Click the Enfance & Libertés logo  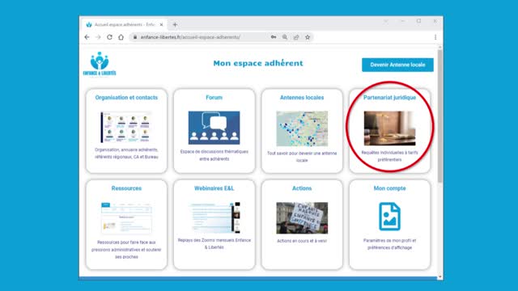100,64
